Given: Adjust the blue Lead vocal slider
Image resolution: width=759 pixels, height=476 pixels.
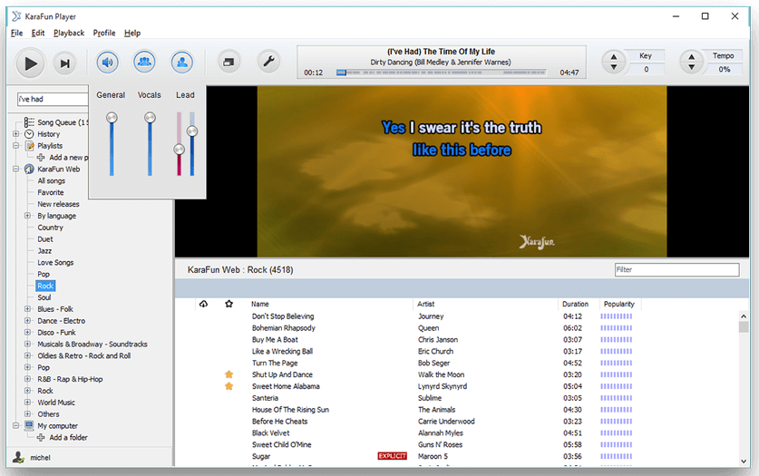Looking at the screenshot, I should click(192, 131).
